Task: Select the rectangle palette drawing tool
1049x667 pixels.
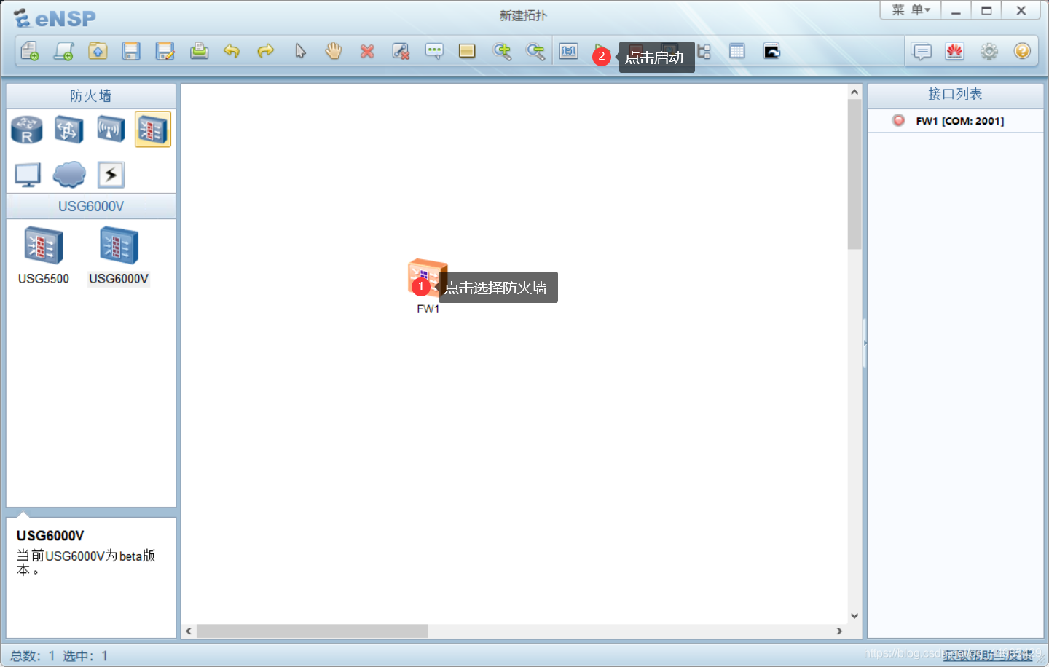Action: pyautogui.click(x=467, y=51)
